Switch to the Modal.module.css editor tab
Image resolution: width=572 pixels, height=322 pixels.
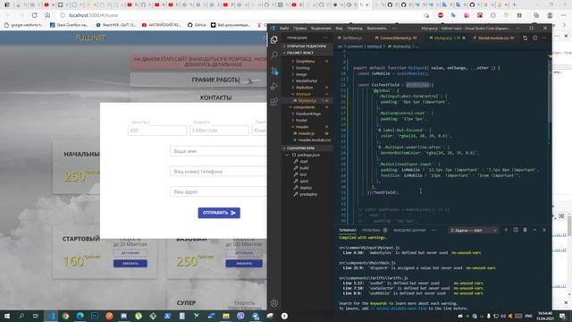(x=493, y=38)
